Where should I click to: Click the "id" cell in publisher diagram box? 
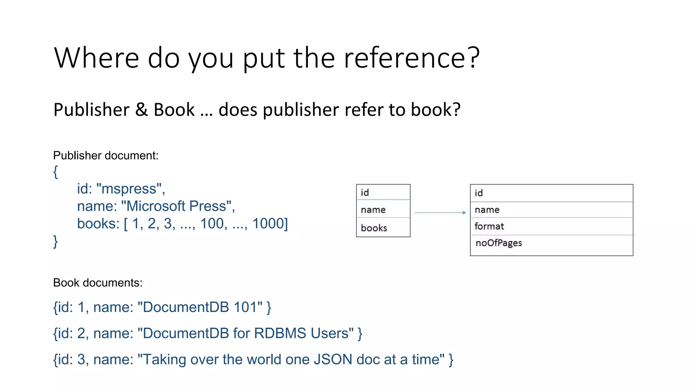point(383,192)
